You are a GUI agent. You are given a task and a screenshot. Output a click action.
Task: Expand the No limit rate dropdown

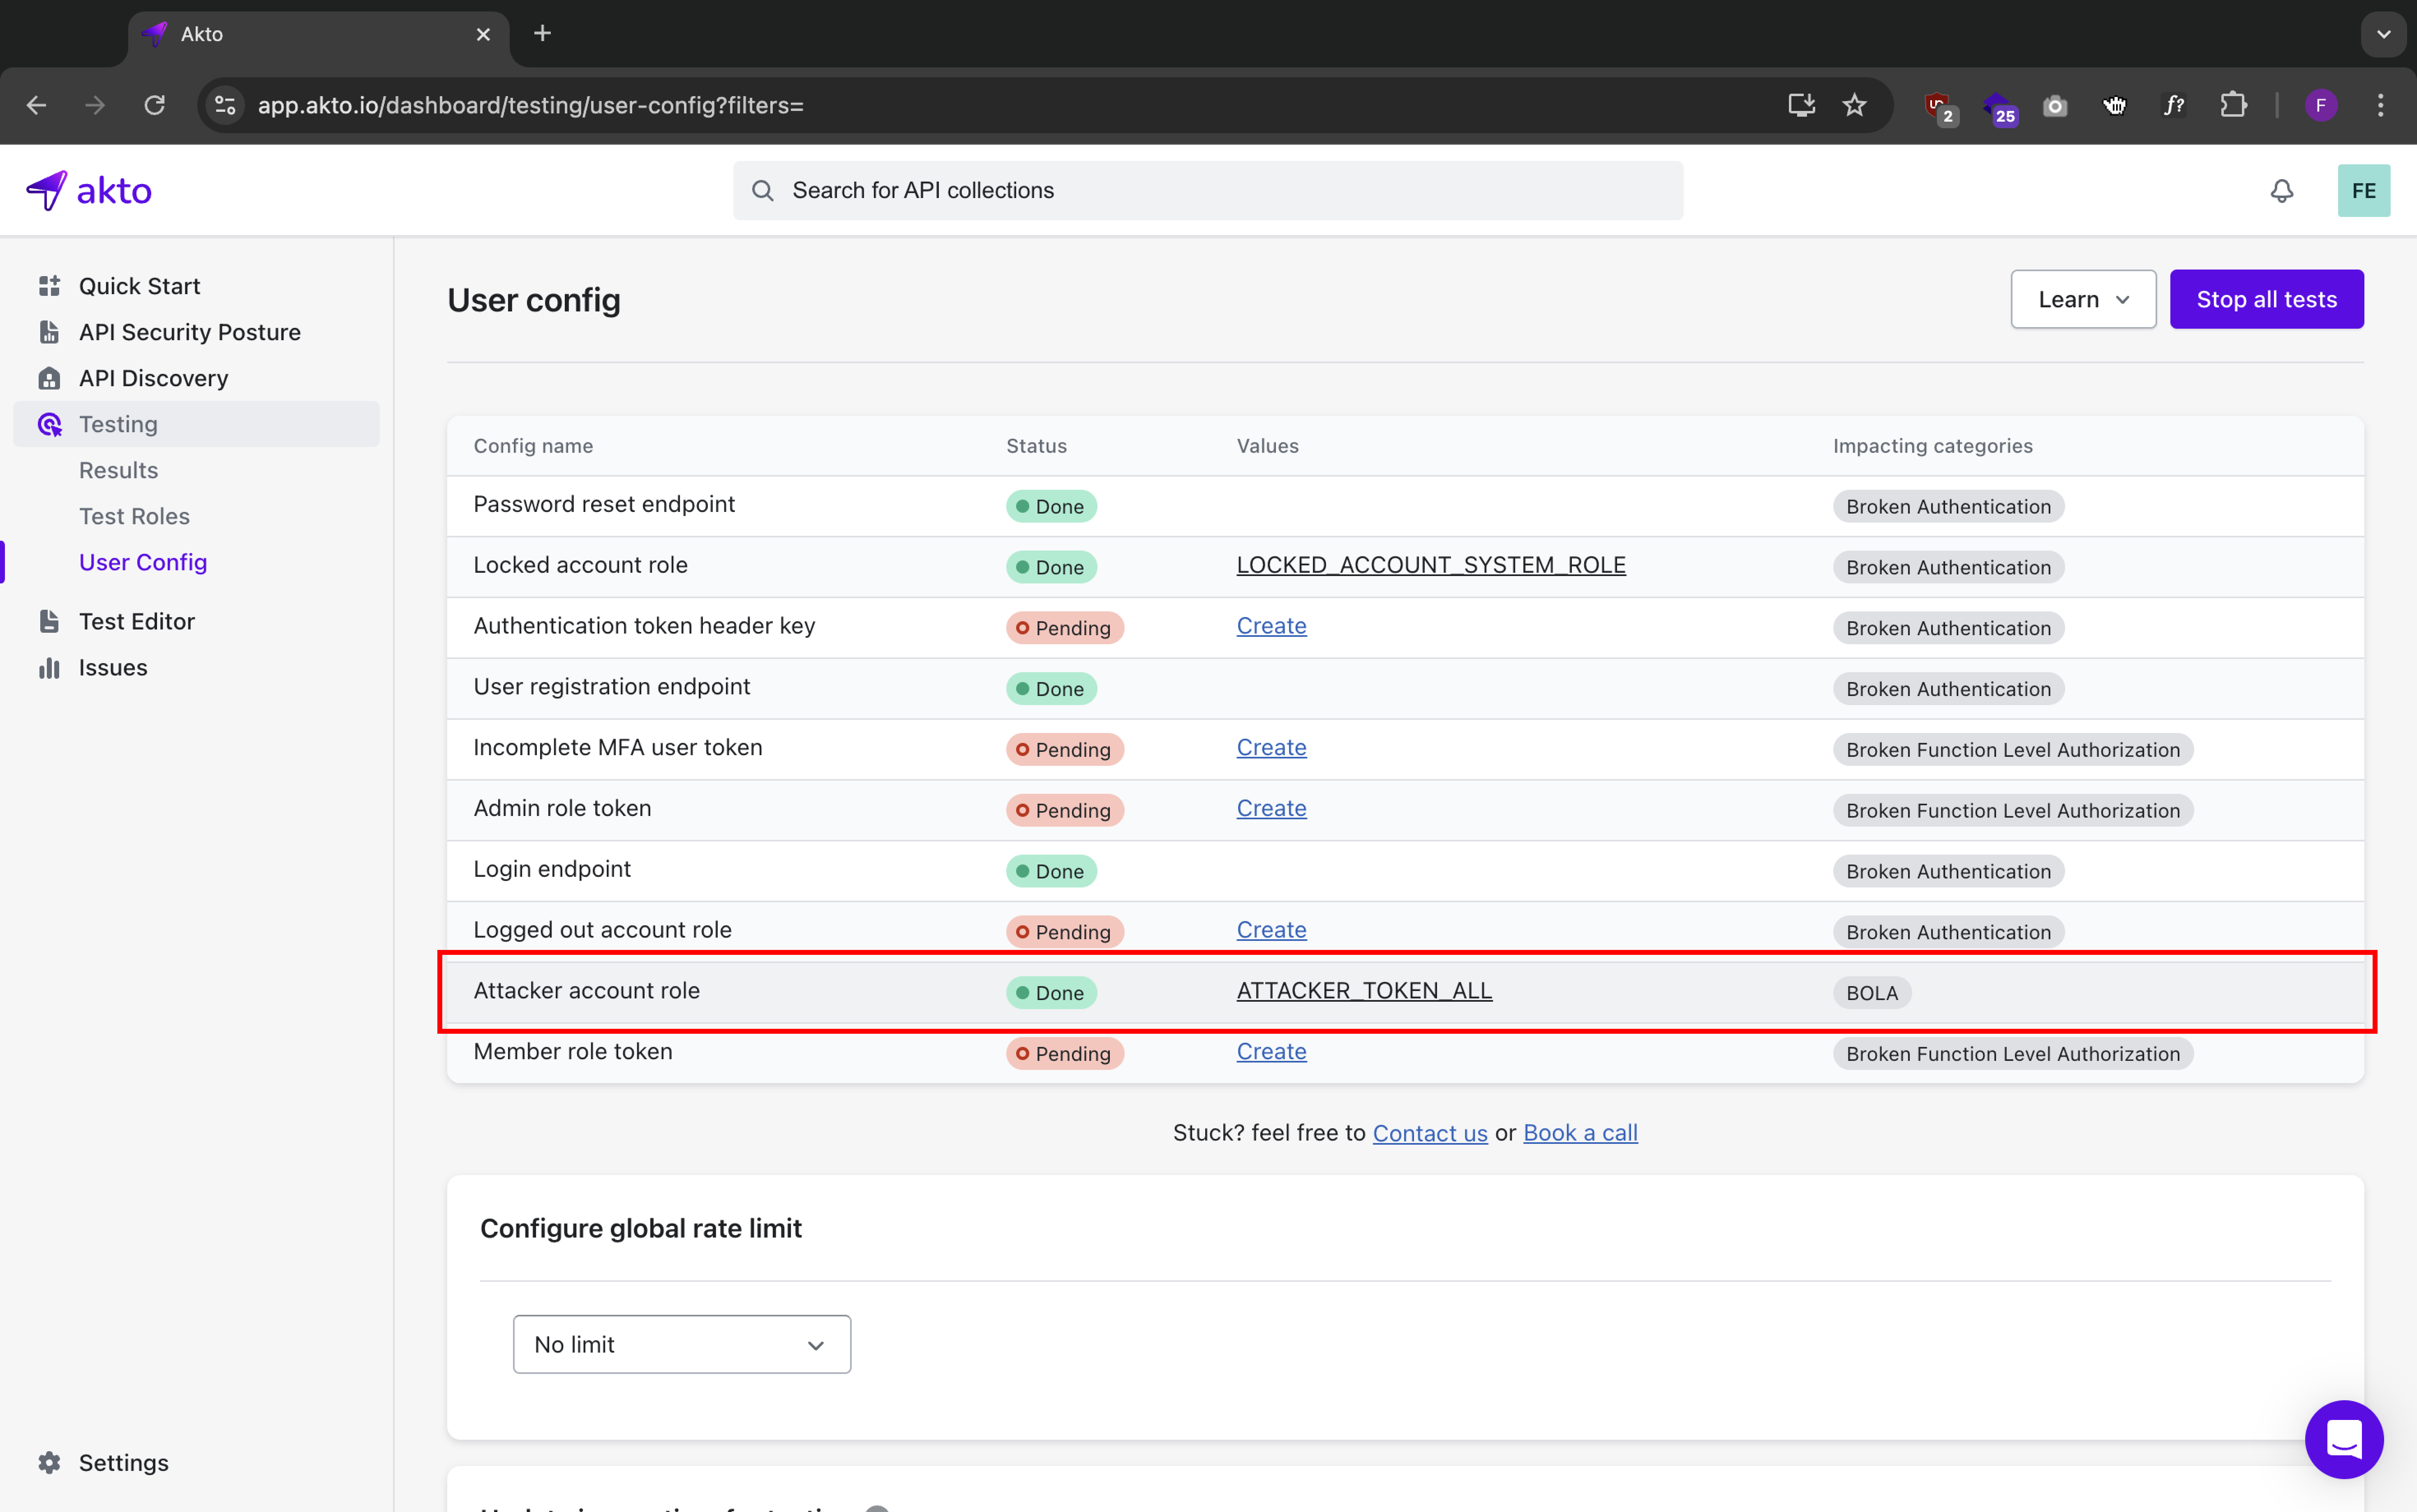(x=681, y=1344)
